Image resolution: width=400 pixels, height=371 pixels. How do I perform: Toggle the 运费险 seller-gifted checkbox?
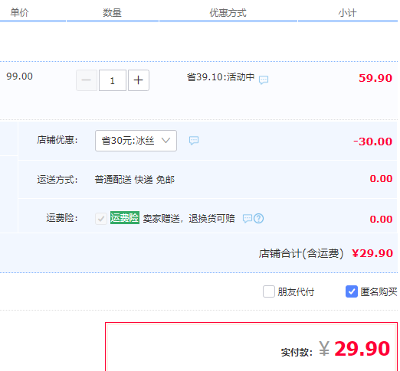tap(101, 219)
